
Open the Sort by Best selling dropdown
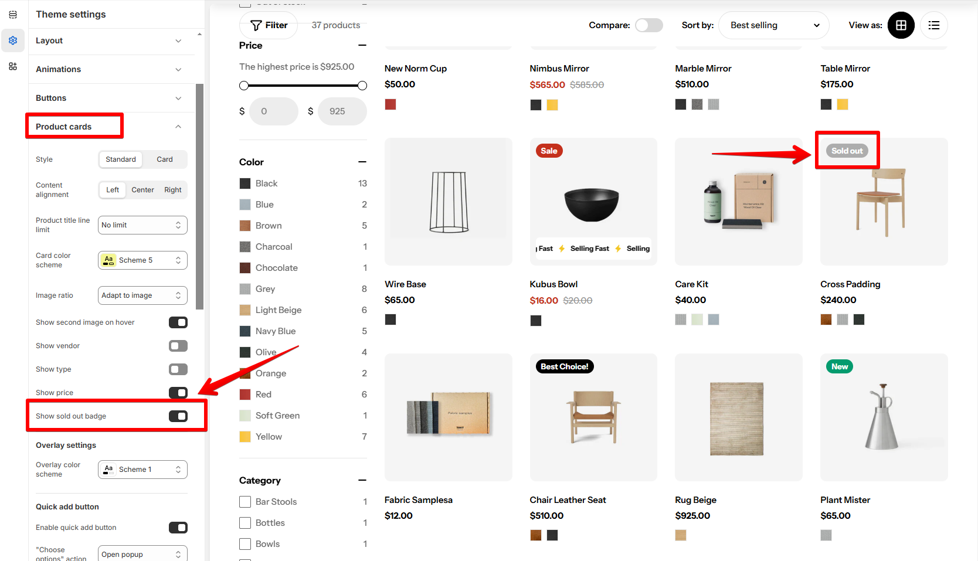774,25
